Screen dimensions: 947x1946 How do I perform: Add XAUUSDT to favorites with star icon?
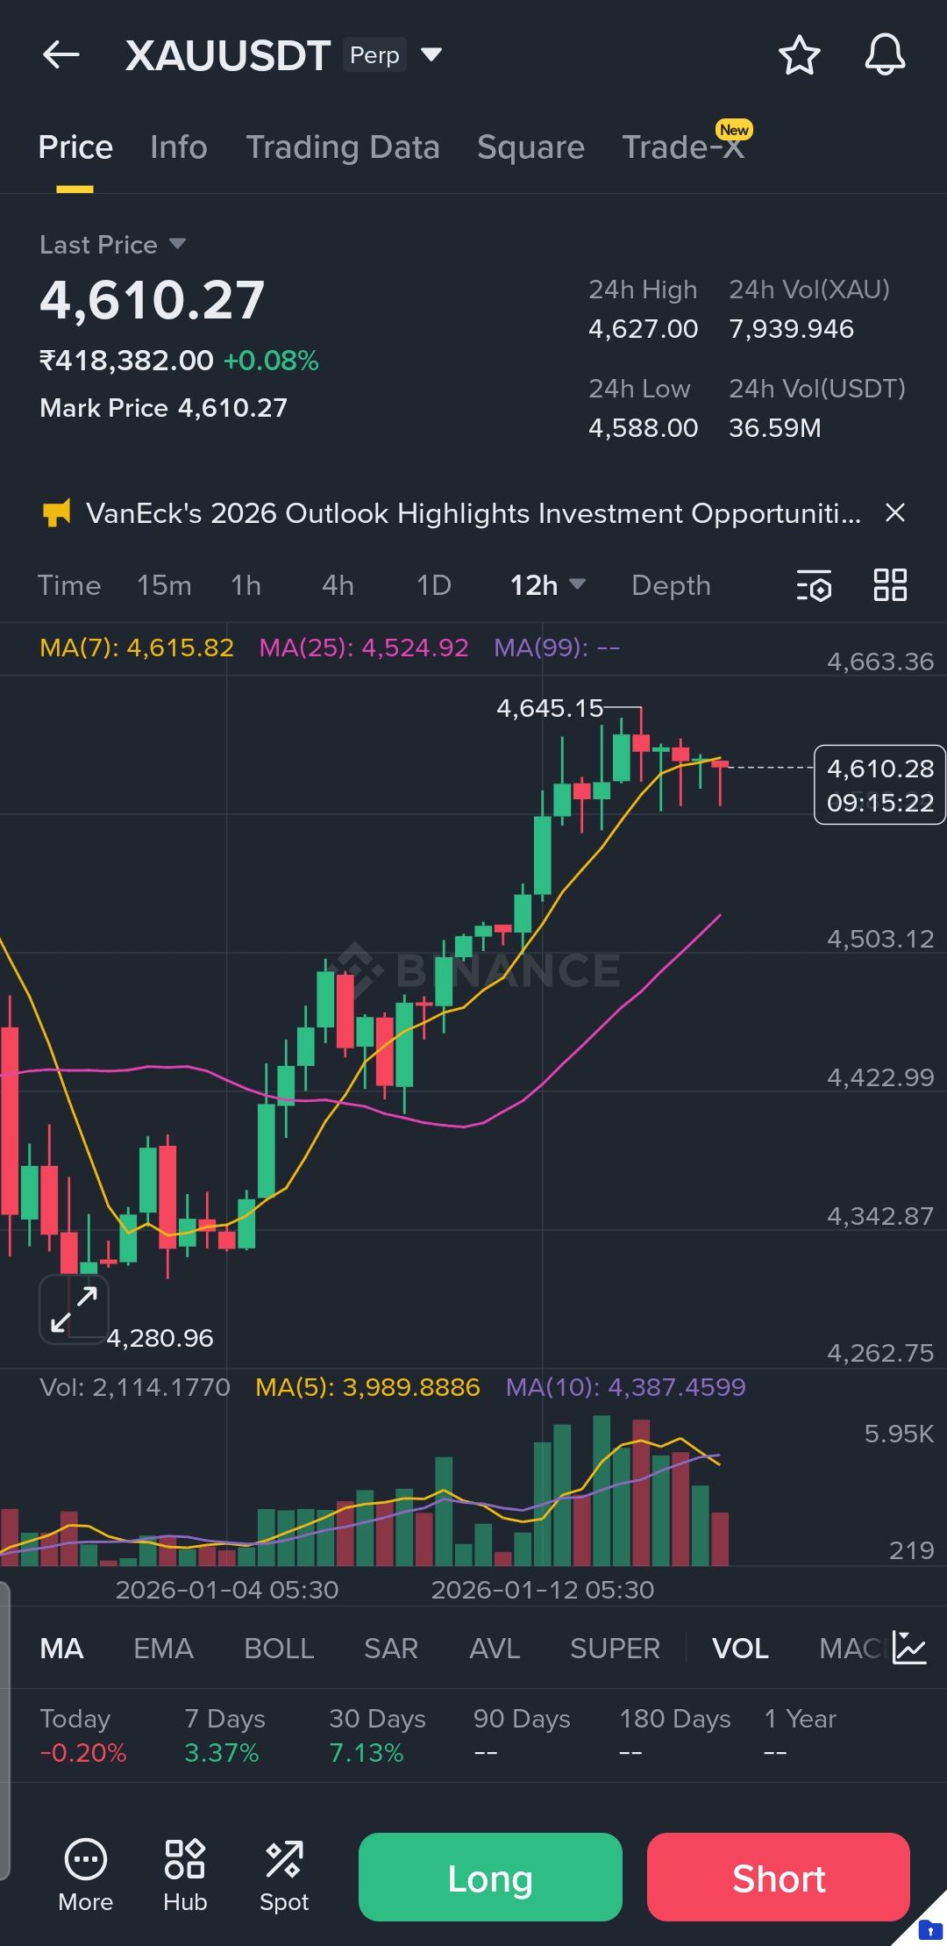[x=799, y=55]
